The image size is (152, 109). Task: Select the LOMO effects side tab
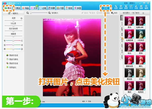point(122,23)
